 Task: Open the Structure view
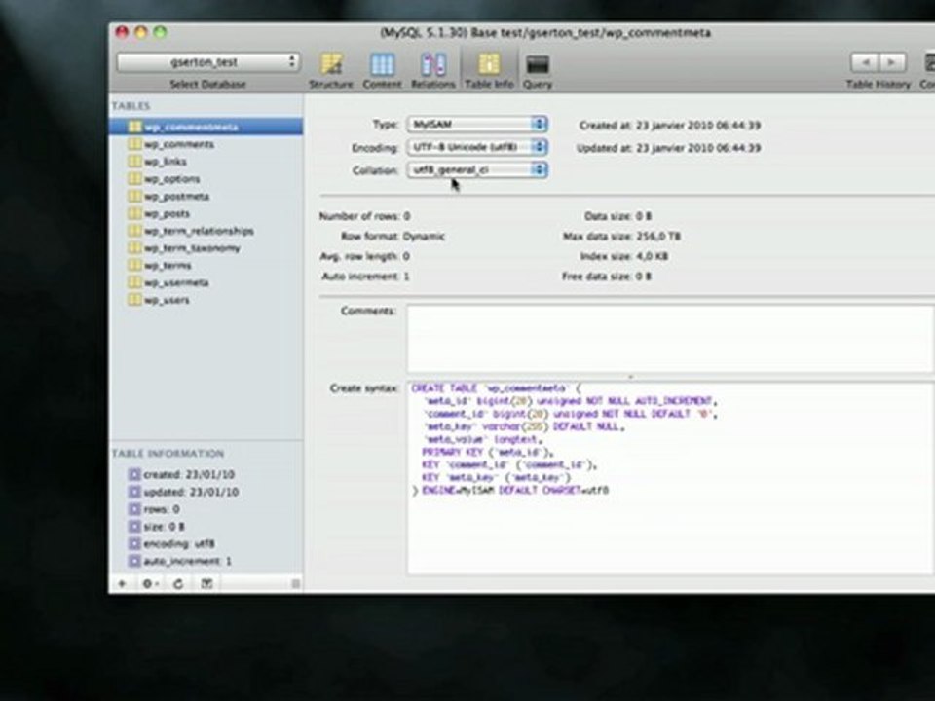(x=331, y=70)
